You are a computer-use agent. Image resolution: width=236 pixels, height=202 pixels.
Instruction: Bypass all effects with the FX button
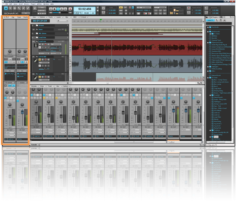coord(121,13)
